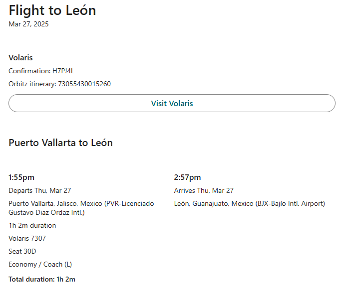Click the 1h 2m duration line

[32, 225]
